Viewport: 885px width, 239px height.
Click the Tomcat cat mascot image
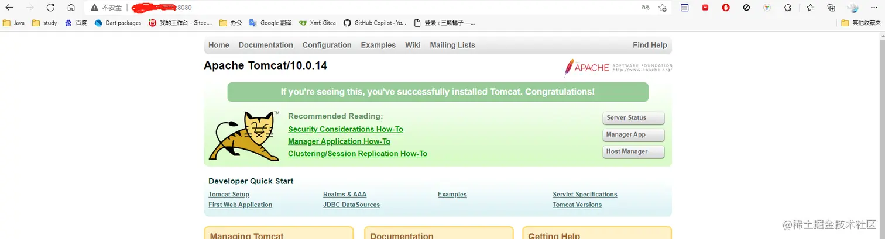245,137
